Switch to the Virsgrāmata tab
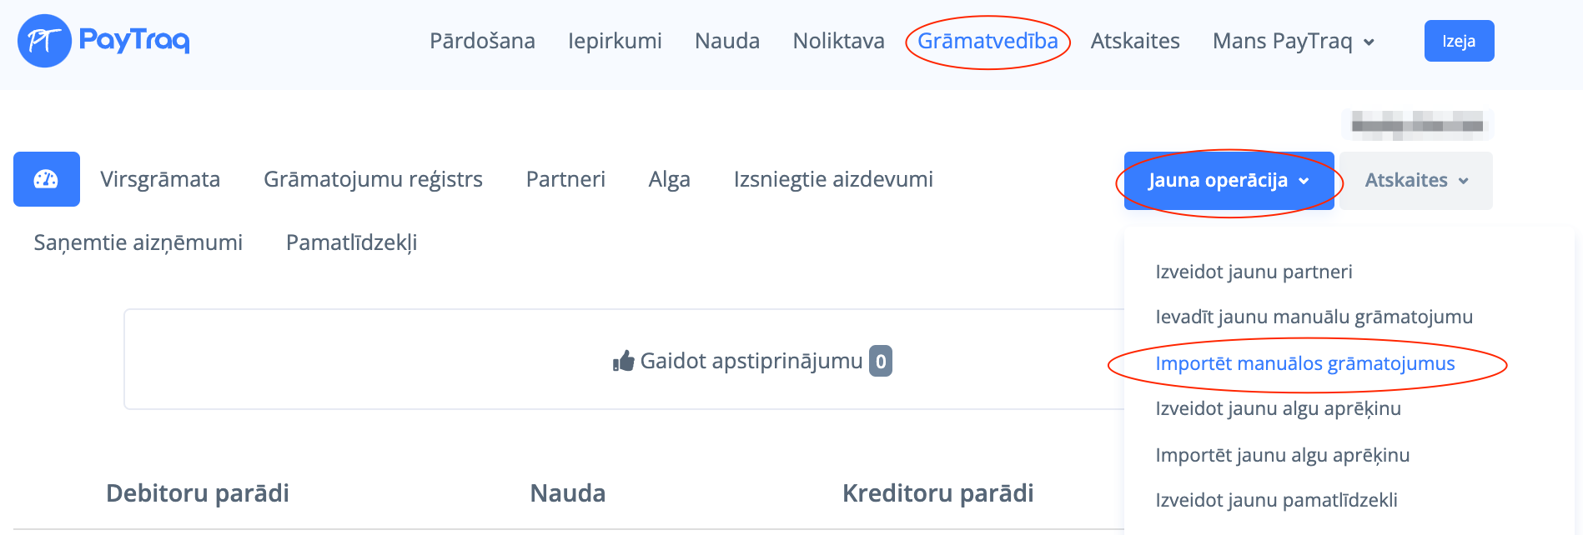 click(x=160, y=179)
